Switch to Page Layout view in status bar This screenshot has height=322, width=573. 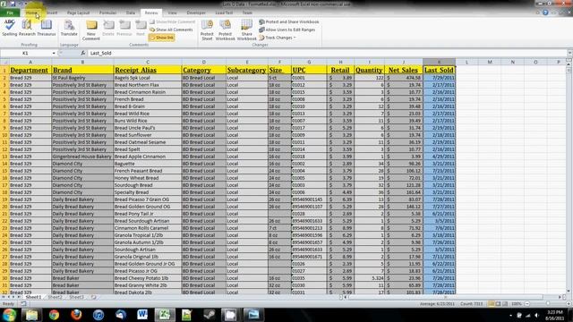pyautogui.click(x=498, y=304)
